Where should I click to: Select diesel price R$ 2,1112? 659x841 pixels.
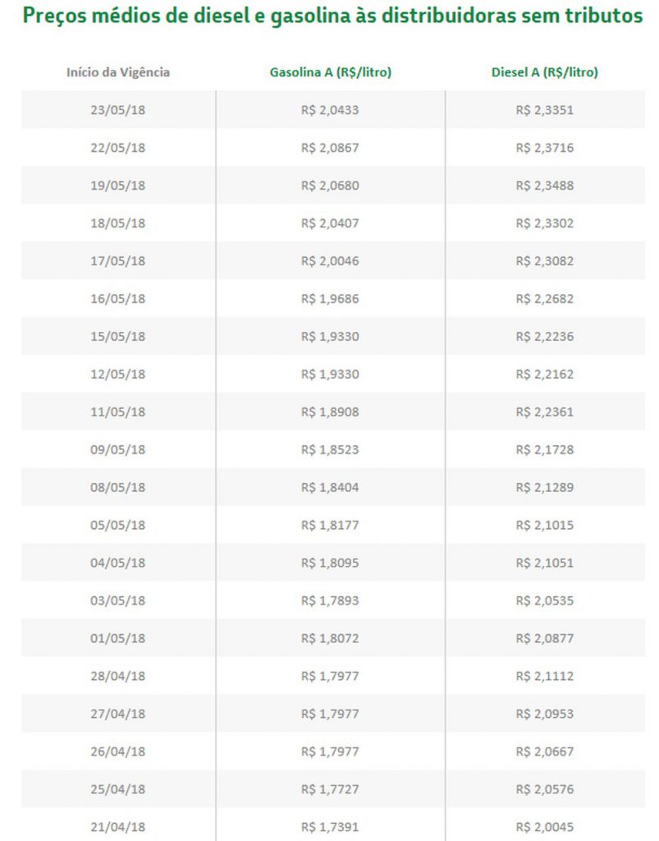pos(544,677)
